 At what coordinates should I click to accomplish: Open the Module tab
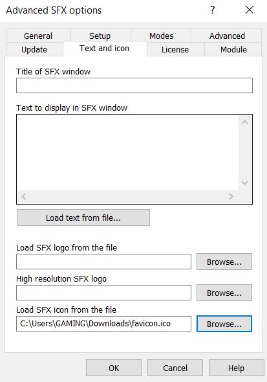[233, 49]
